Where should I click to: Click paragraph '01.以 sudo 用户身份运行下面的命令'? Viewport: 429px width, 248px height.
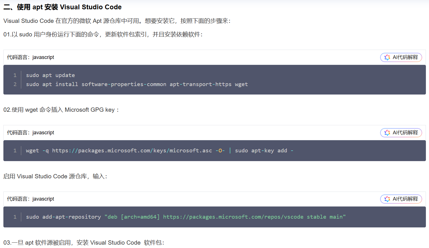click(103, 34)
